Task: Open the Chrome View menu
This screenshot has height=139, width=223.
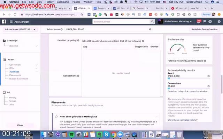Action: point(39,2)
